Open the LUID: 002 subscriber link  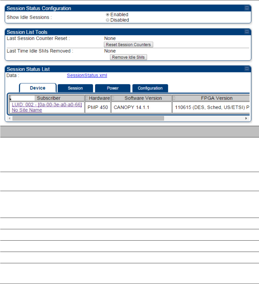[47, 105]
